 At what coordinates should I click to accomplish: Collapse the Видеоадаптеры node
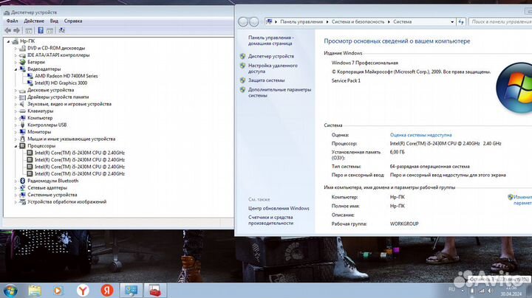16,69
